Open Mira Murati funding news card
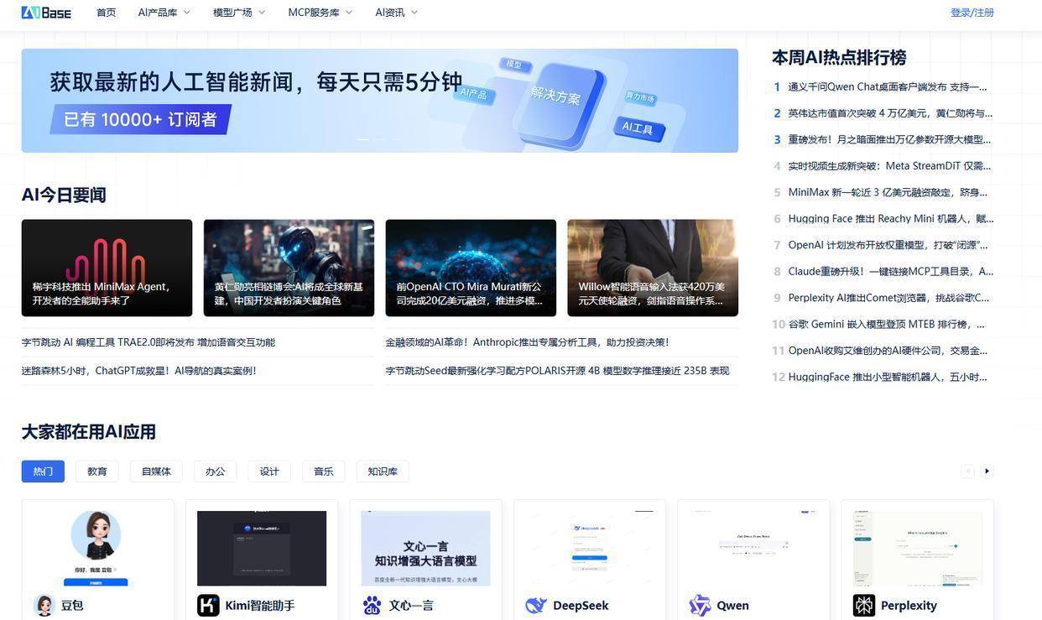The height and width of the screenshot is (620, 1042). click(x=471, y=268)
